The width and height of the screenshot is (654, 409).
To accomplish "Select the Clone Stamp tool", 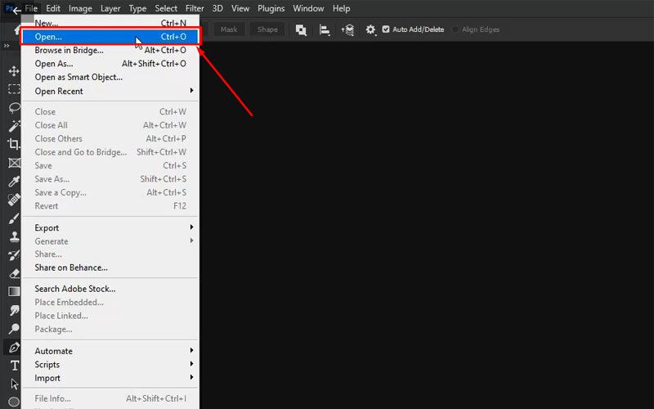I will point(14,236).
